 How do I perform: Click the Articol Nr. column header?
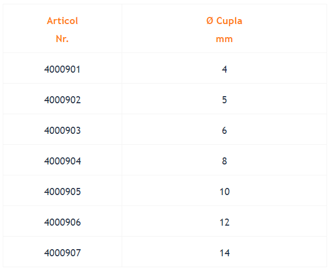(x=62, y=29)
